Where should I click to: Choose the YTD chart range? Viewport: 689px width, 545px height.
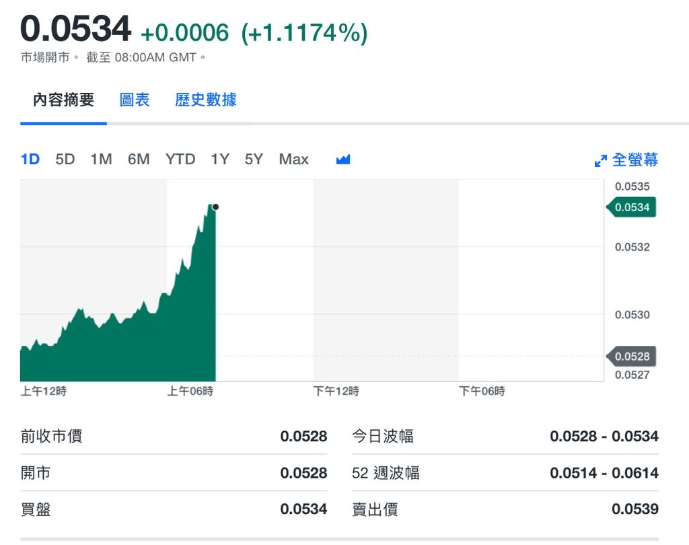tap(180, 159)
